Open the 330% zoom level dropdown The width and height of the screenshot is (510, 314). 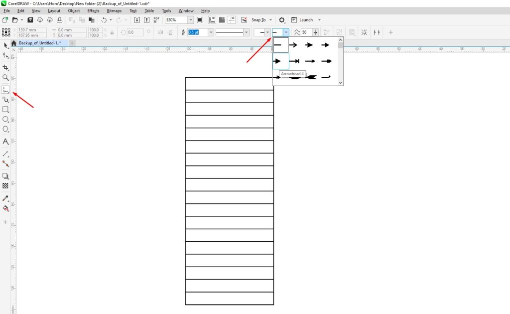click(x=191, y=20)
